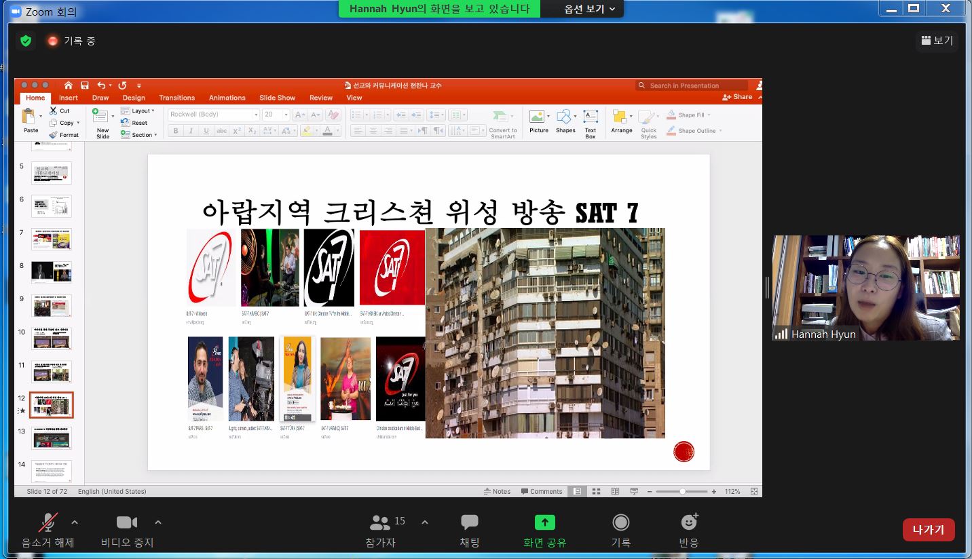Viewport: 972px width, 559px height.
Task: Insert a New Slide
Action: [x=102, y=123]
